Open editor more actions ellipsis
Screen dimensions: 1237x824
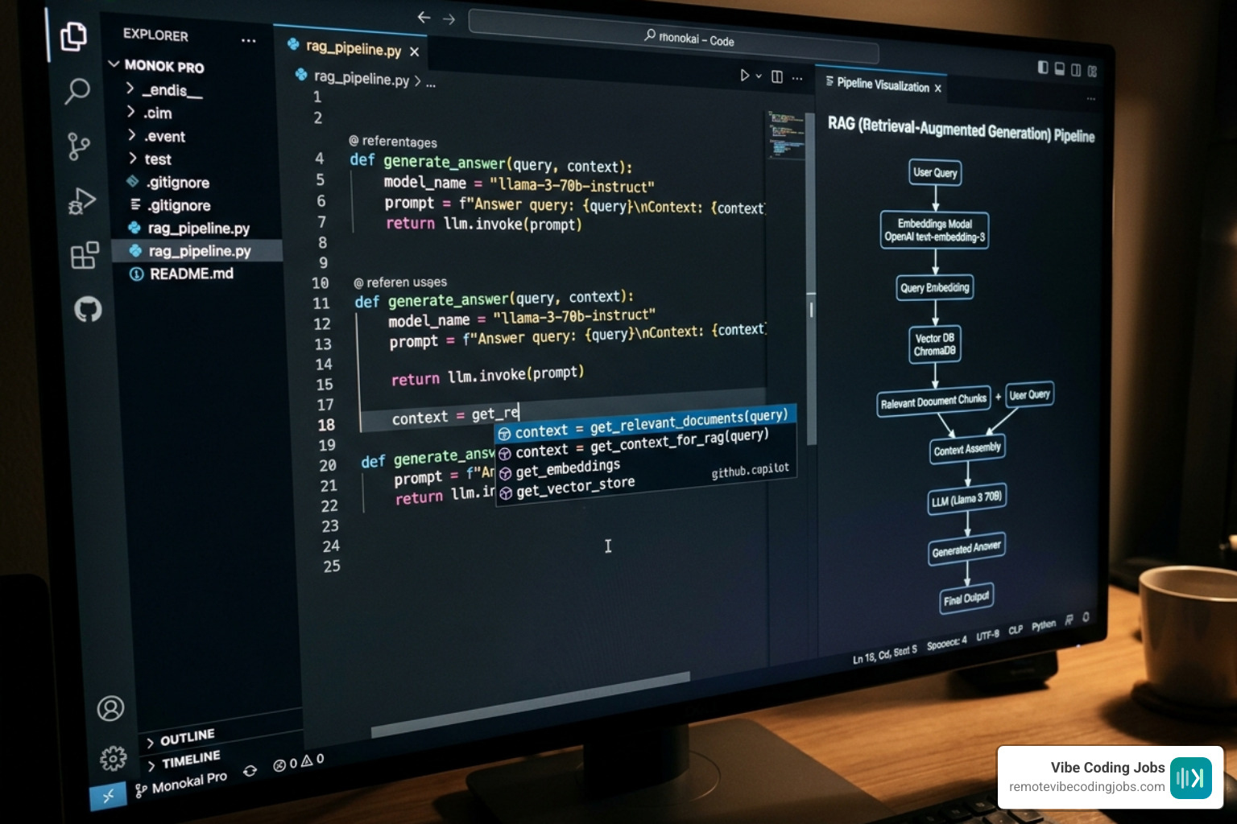(x=797, y=78)
